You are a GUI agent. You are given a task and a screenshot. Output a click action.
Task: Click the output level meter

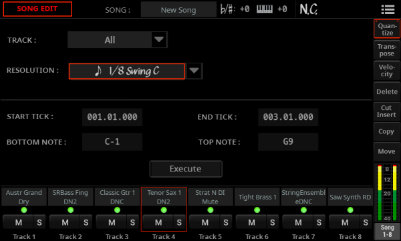coord(387,193)
